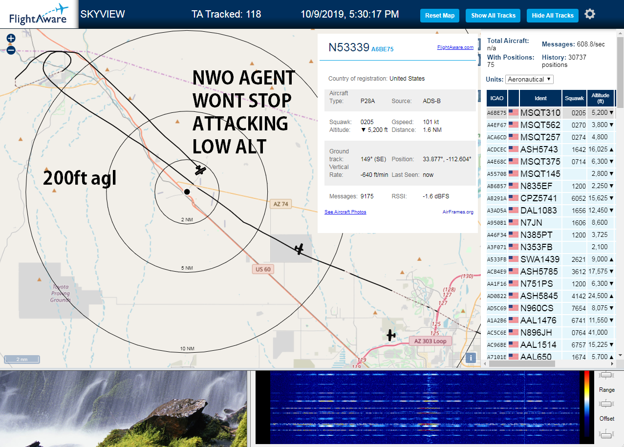Select the aircraft icon near AZ 303 Loop
This screenshot has width=624, height=447.
390,335
